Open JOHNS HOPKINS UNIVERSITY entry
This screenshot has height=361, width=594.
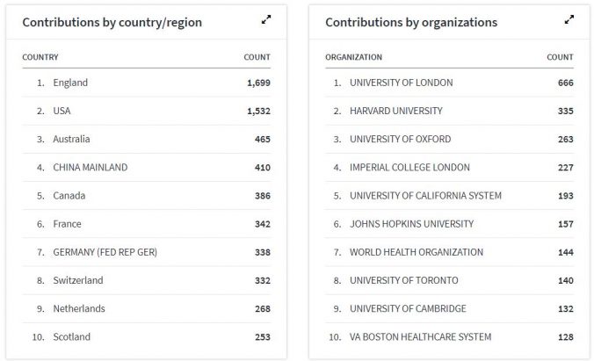tap(411, 224)
